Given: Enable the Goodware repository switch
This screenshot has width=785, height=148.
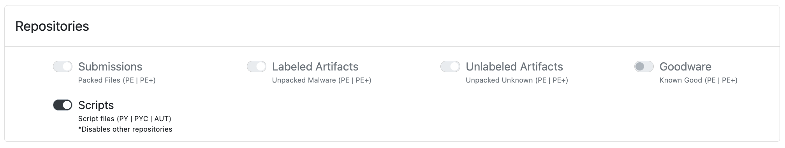Looking at the screenshot, I should 644,67.
